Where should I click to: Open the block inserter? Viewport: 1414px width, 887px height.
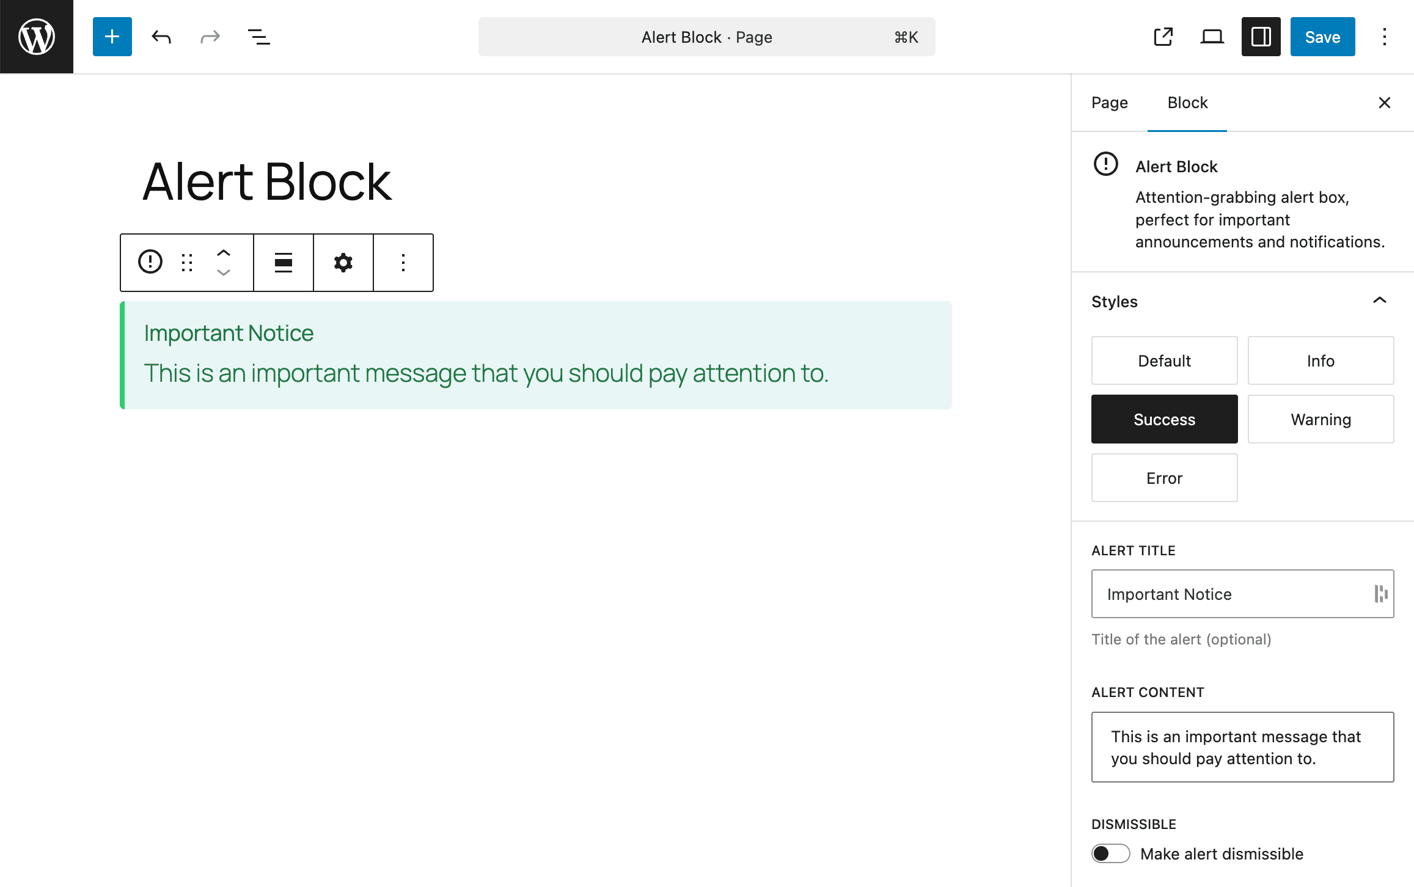[112, 37]
